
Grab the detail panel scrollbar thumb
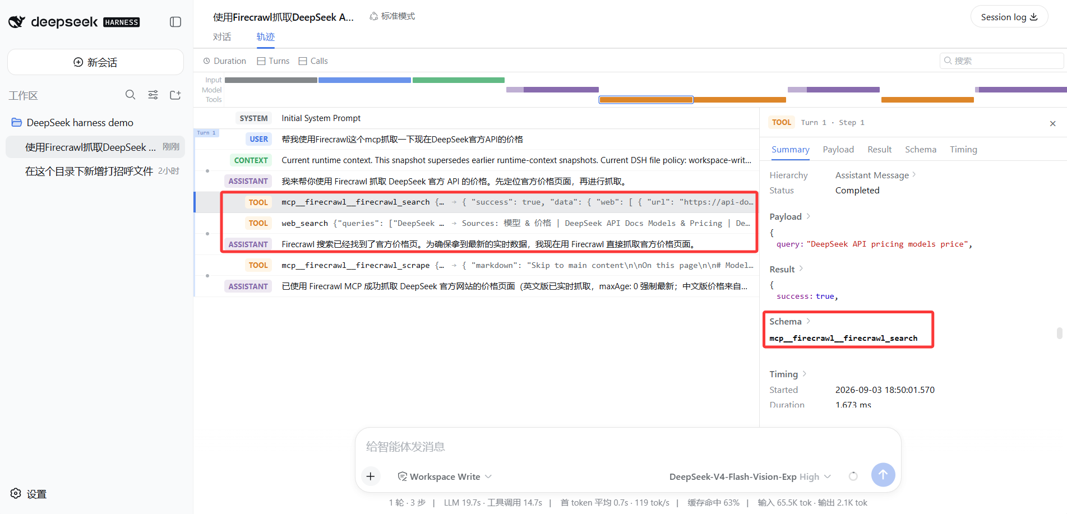(1059, 333)
